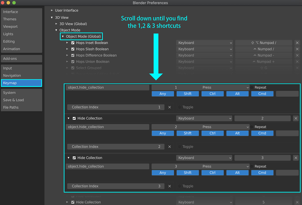302x205 pixels.
Task: Expand Hops Slash Boolean entry details
Action: click(x=67, y=49)
